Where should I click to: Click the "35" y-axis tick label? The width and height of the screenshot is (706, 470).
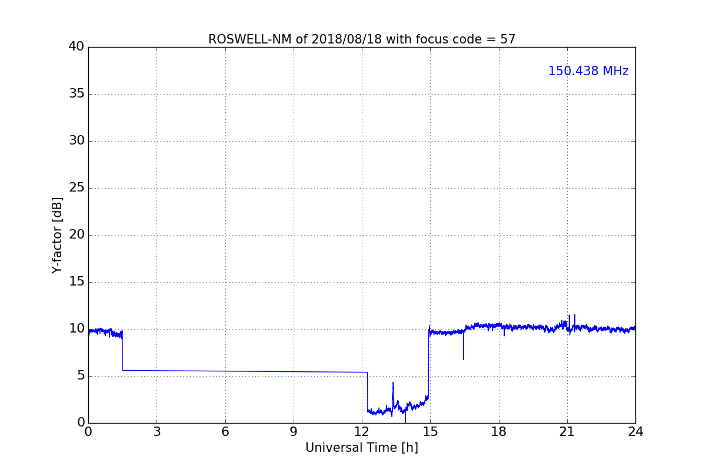pyautogui.click(x=77, y=94)
